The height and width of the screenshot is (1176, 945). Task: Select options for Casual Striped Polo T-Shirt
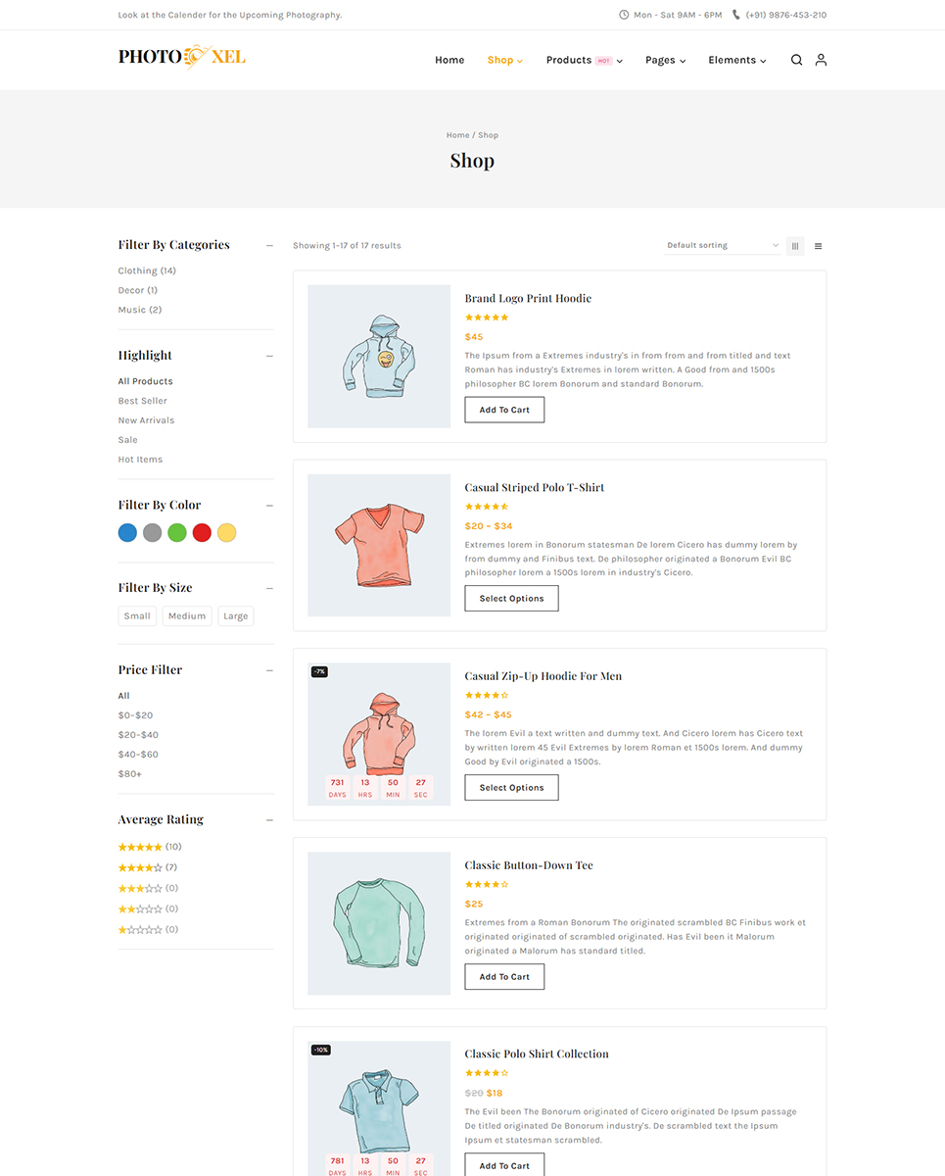tap(511, 599)
